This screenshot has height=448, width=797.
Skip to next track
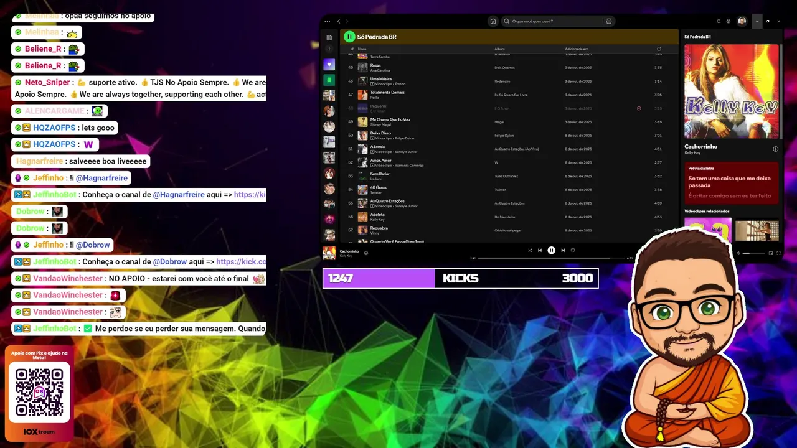click(563, 250)
